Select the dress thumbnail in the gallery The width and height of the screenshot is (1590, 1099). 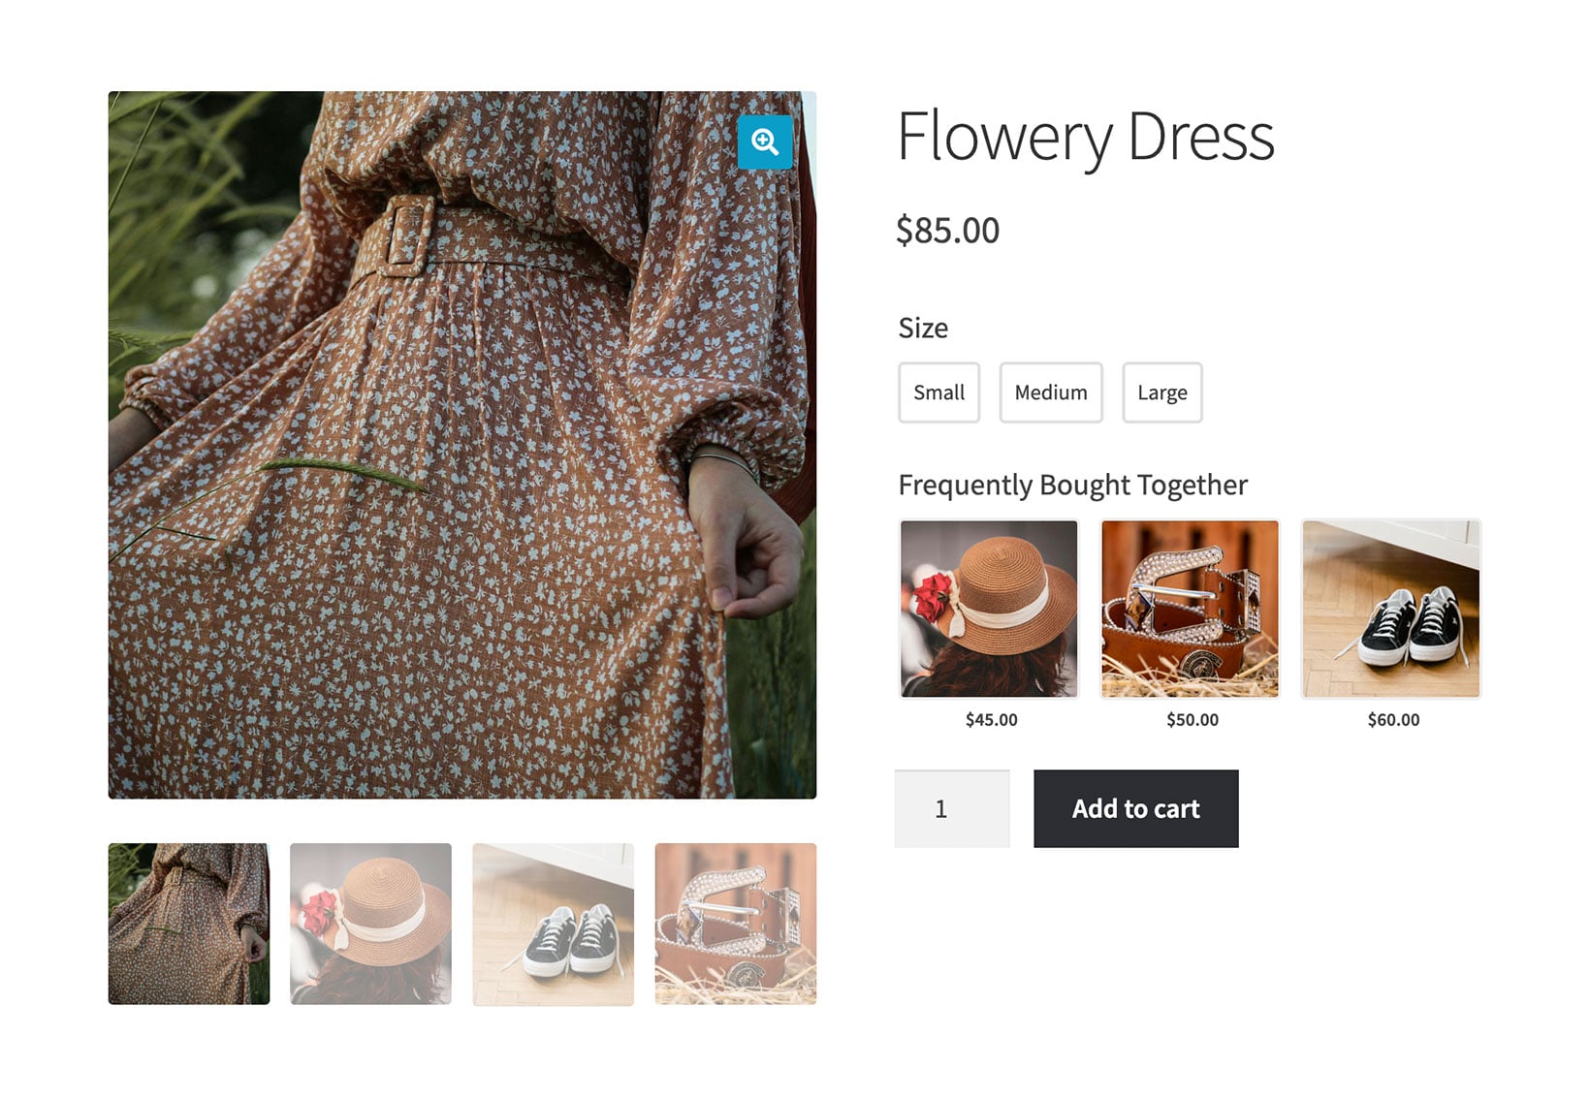pyautogui.click(x=189, y=924)
